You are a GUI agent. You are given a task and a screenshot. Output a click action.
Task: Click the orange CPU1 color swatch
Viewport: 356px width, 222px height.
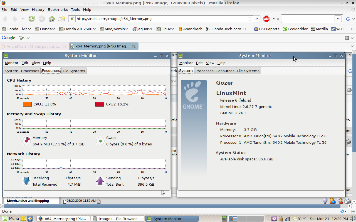coord(27,104)
